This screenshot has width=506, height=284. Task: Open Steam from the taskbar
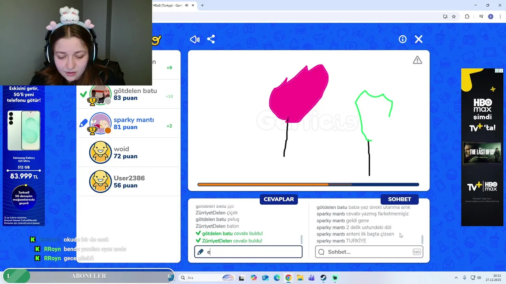pyautogui.click(x=323, y=278)
